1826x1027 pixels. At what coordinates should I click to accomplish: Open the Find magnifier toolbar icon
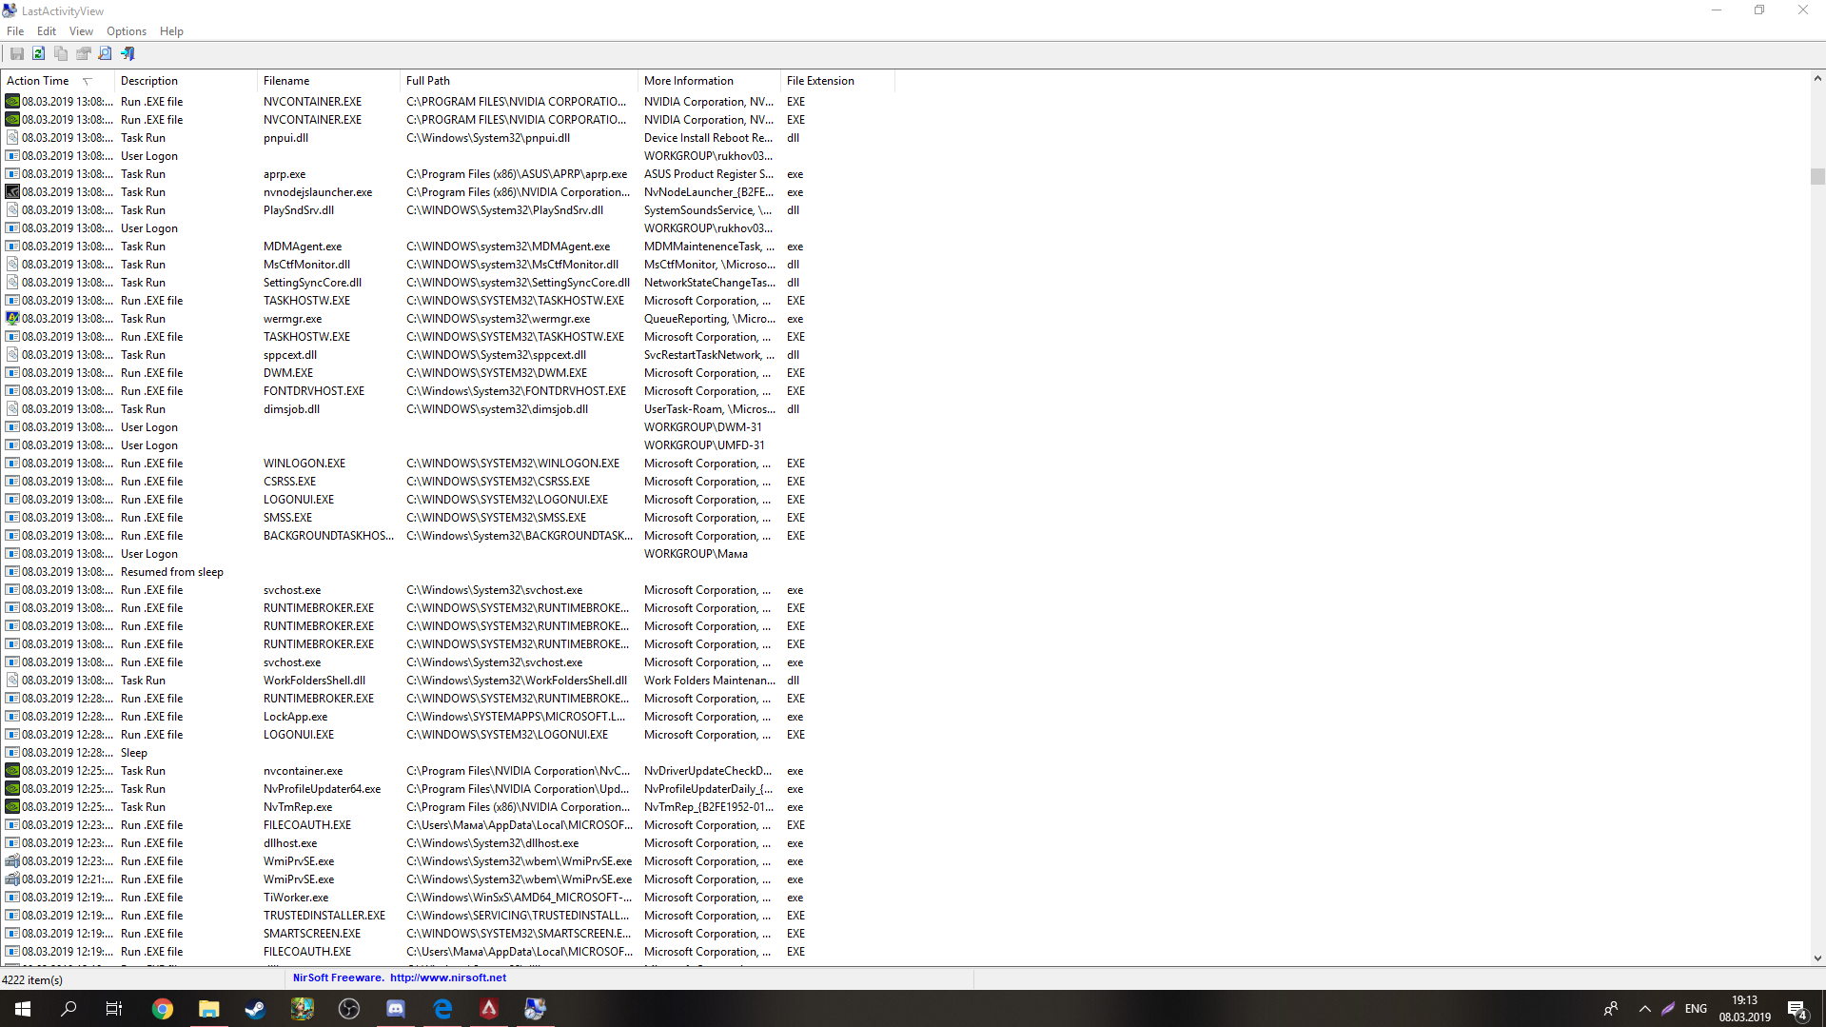106,54
